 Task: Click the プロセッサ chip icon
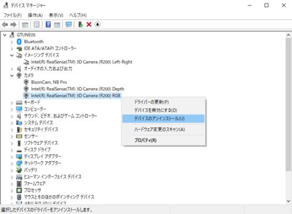19,190
